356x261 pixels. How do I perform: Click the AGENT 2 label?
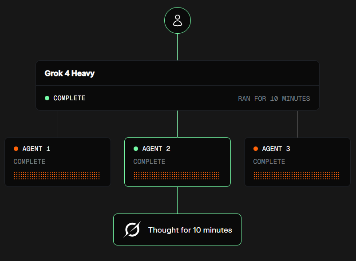click(x=156, y=149)
